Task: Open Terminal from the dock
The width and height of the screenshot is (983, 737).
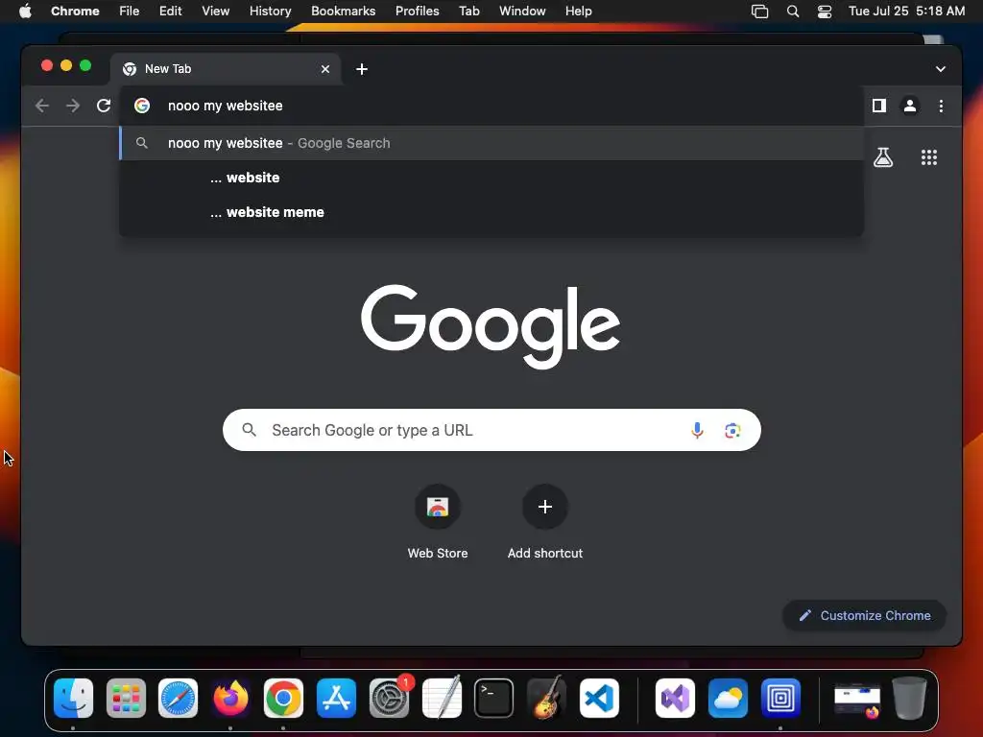Action: 494,699
